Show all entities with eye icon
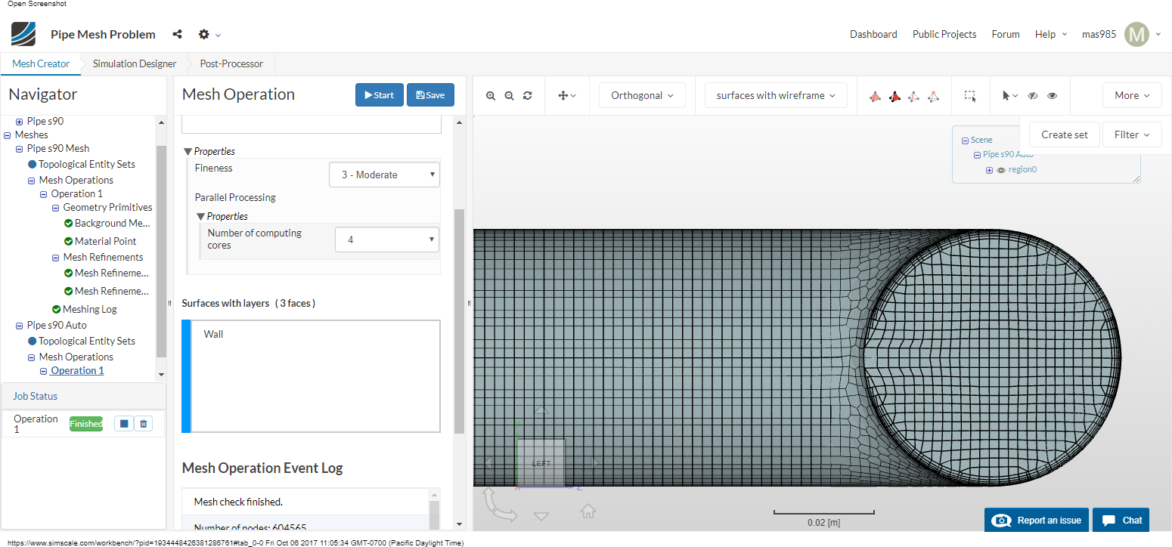1172x547 pixels. tap(1052, 96)
